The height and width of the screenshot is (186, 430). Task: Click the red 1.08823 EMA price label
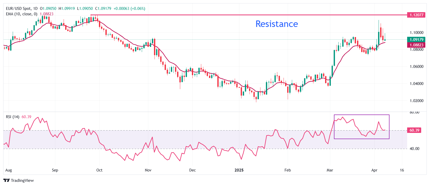pos(416,45)
